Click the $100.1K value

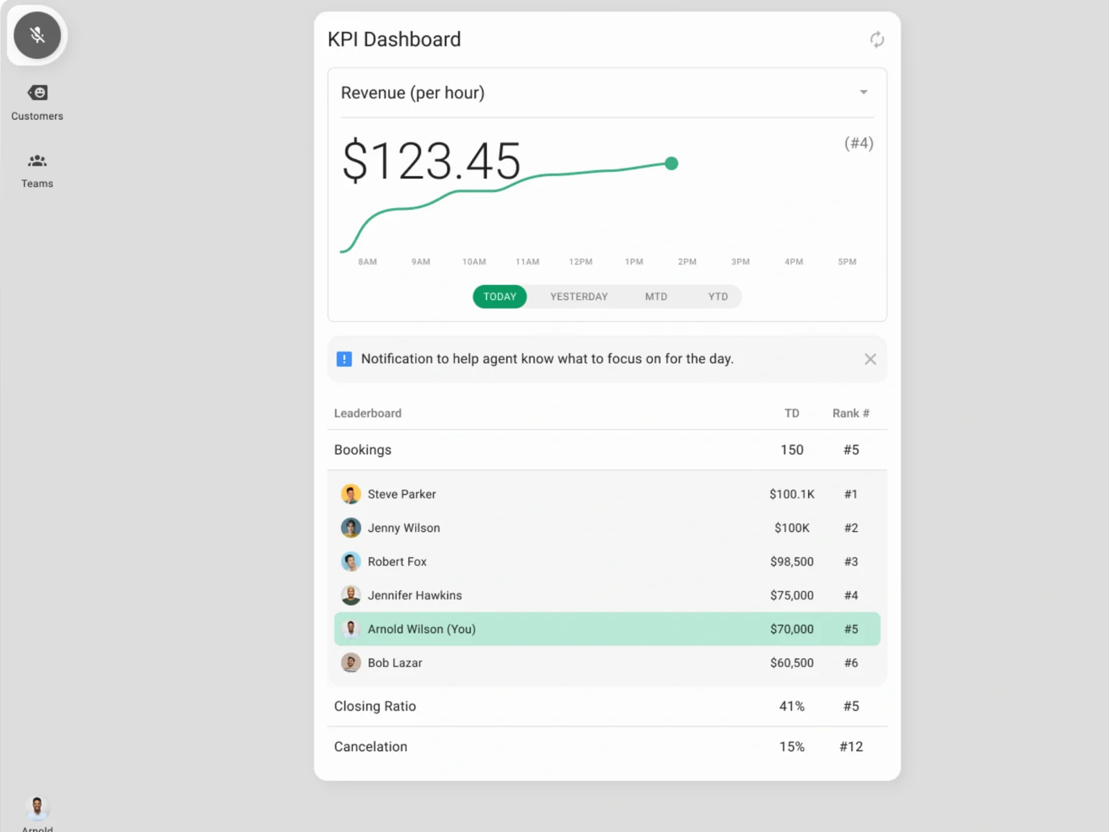point(792,494)
